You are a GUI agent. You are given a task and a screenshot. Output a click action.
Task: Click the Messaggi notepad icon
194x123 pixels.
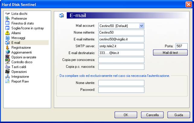coord(8,38)
